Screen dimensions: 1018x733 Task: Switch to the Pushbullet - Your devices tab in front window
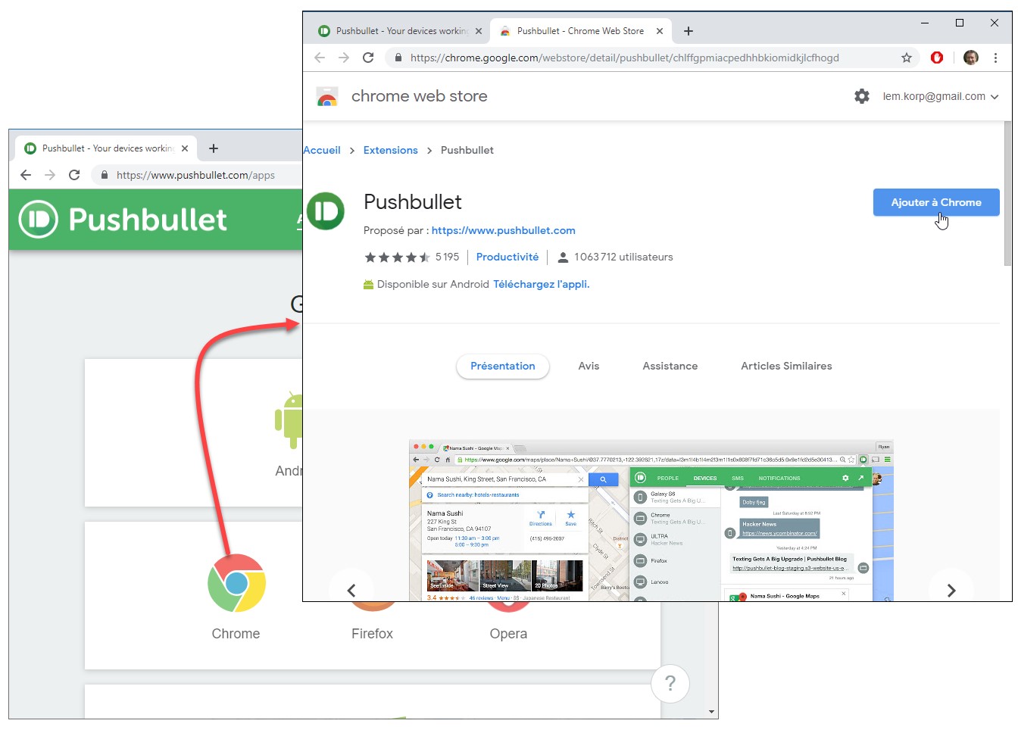click(401, 31)
